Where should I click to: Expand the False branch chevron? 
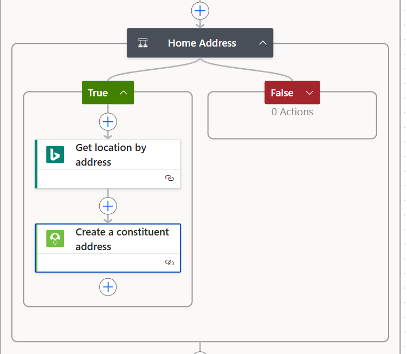(x=309, y=93)
